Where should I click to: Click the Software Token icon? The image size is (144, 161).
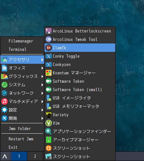[x=49, y=81]
